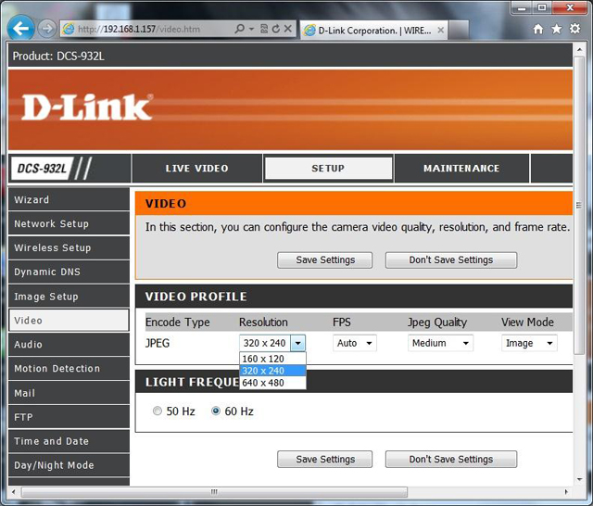
Task: Select the 60 Hz light frequency
Action: coord(216,411)
